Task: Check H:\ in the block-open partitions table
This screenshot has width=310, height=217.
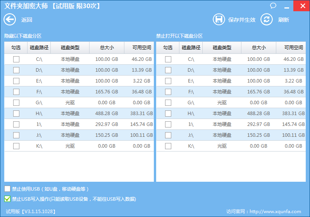Action: coord(168,114)
